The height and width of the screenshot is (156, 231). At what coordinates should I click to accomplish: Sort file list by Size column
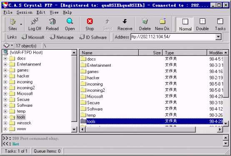pyautogui.click(x=151, y=53)
